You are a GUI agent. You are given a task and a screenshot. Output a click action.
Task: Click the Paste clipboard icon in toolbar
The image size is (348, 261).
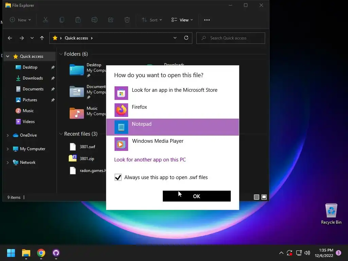click(x=78, y=20)
